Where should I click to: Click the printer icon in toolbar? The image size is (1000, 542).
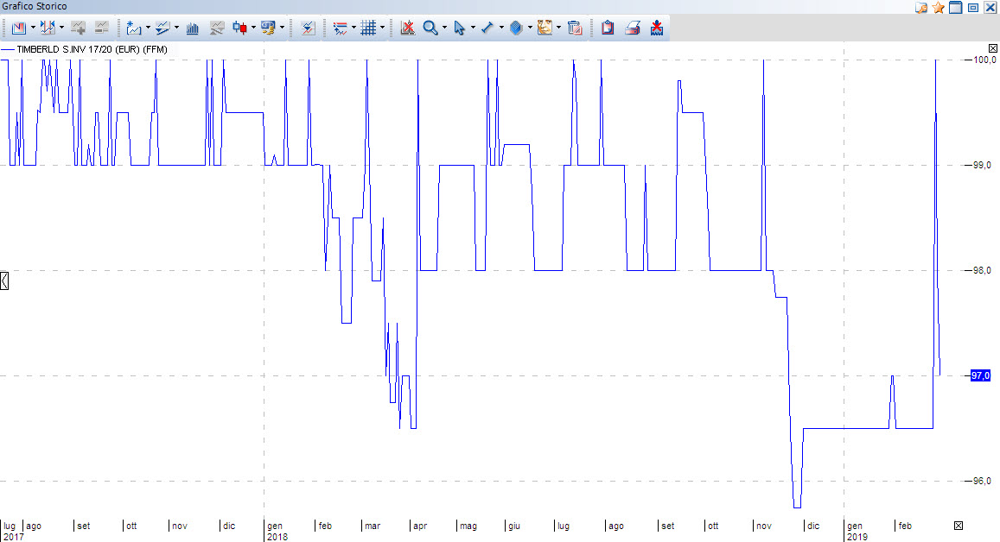(x=633, y=28)
